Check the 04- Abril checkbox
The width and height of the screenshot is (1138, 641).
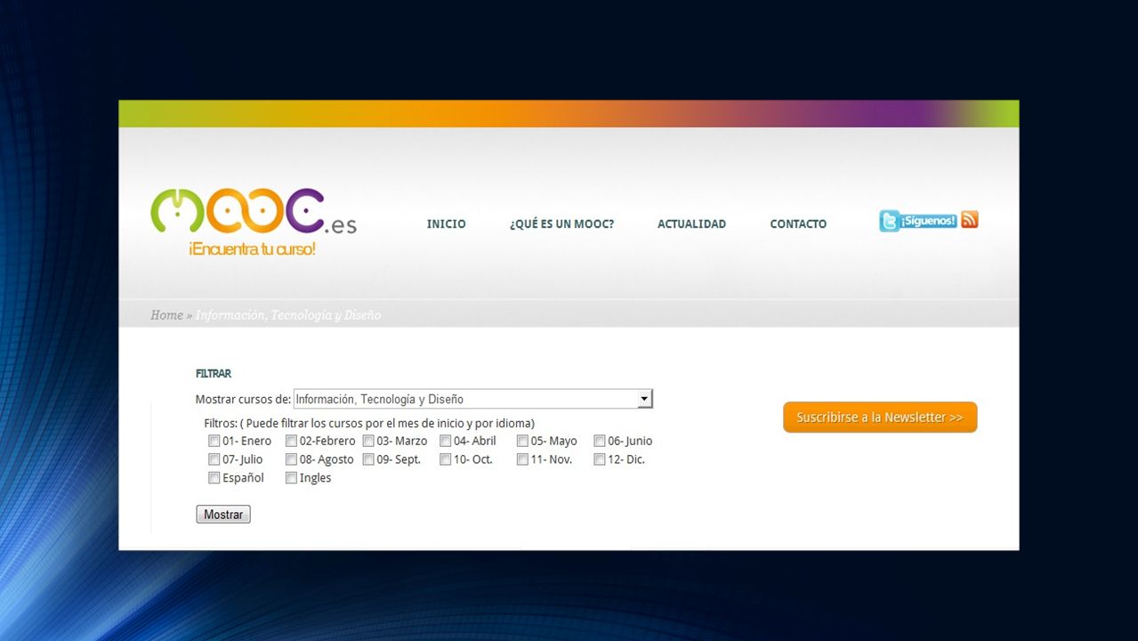click(445, 441)
